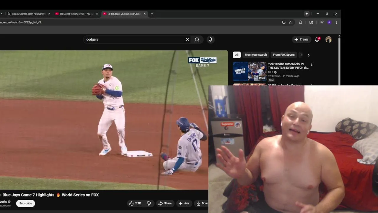Open the Chrome extensions puzzle icon
378x213 pixels.
coord(300,22)
